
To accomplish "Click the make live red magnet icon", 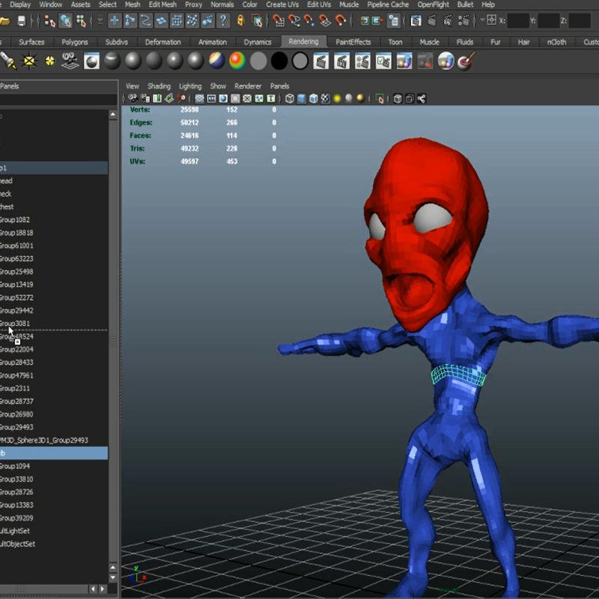I will (x=341, y=20).
